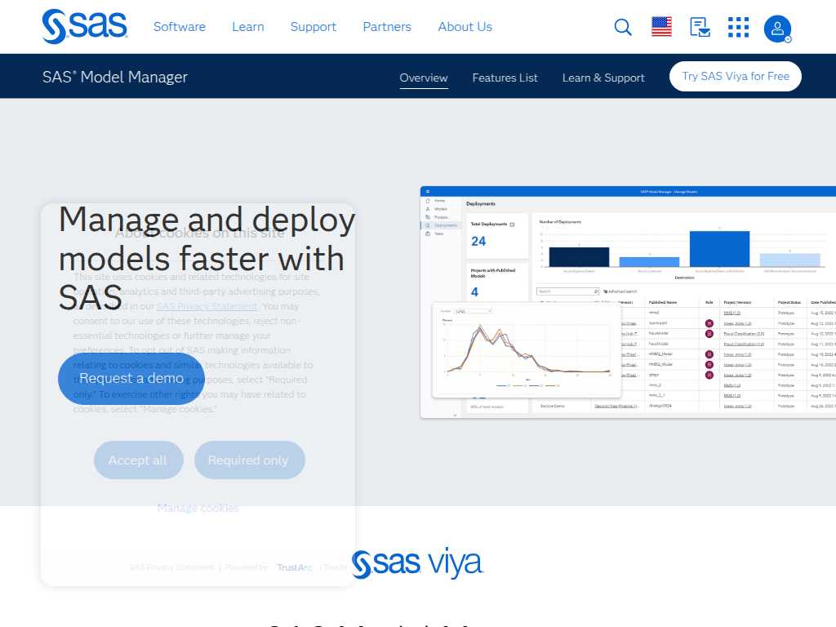Open the Learn menu
Viewport: 836px width, 627px height.
(x=248, y=27)
